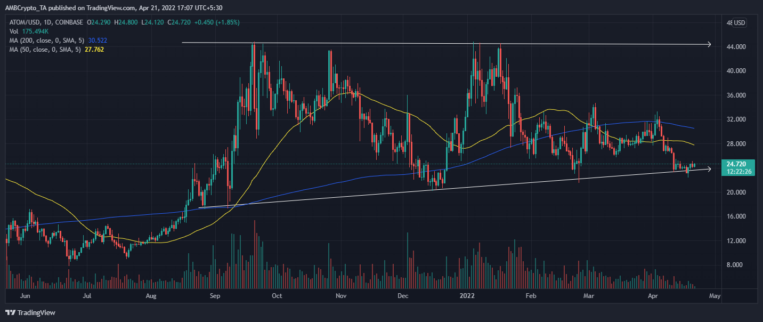This screenshot has width=763, height=322.
Task: Open the USD currency selector
Action: [x=738, y=22]
